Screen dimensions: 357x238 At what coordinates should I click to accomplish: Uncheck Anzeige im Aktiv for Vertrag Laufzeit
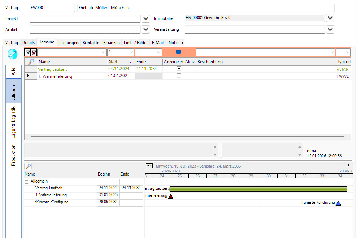179,69
